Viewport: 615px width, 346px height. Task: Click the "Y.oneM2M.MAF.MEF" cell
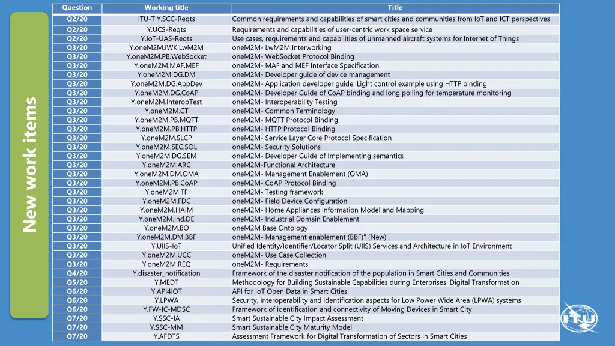pyautogui.click(x=166, y=66)
